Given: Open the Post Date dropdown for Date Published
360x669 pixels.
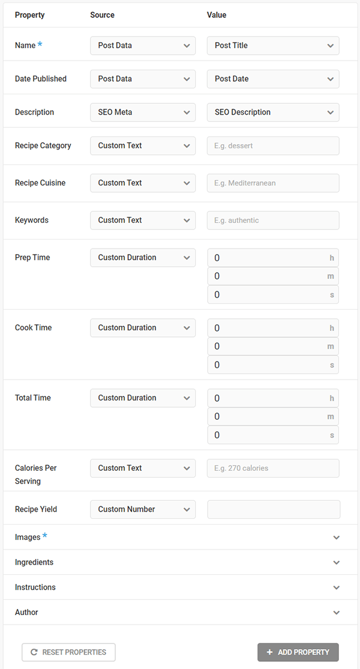Looking at the screenshot, I should click(272, 79).
